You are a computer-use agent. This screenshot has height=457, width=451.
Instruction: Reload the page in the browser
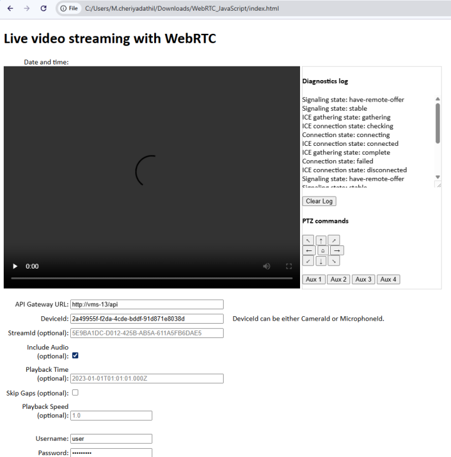point(43,8)
